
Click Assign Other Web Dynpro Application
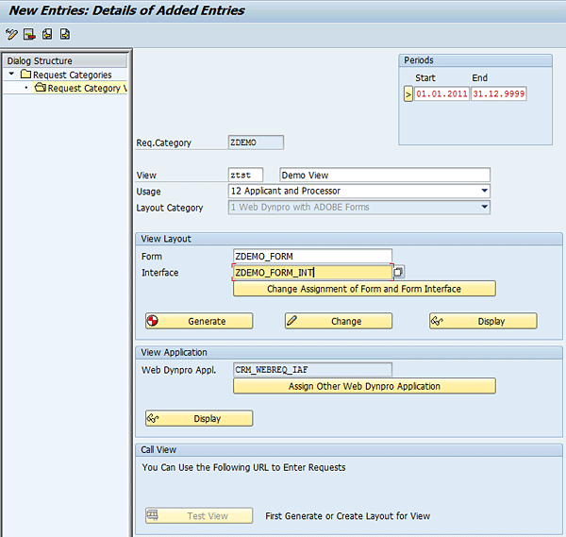click(x=364, y=386)
